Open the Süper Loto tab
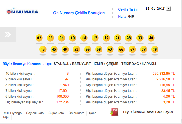 [56, 113]
